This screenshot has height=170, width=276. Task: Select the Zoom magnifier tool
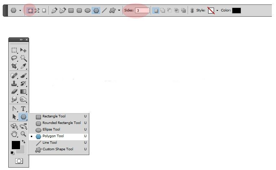pyautogui.click(x=23, y=134)
